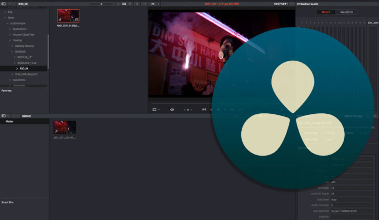Click the Favorites section header
This screenshot has width=379, height=220.
(7, 90)
